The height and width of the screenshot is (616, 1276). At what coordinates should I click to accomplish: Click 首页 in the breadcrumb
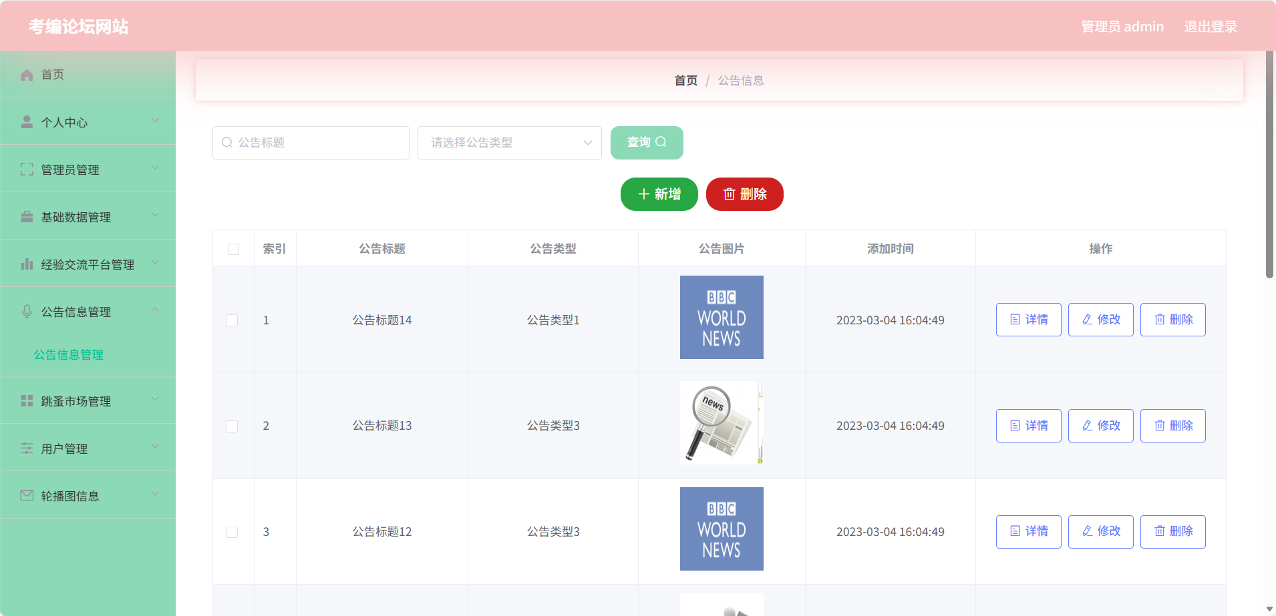pyautogui.click(x=686, y=81)
